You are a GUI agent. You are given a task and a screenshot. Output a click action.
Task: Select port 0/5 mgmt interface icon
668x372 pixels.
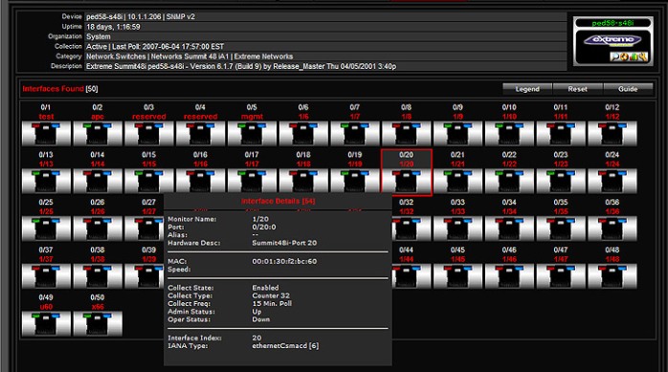click(252, 134)
